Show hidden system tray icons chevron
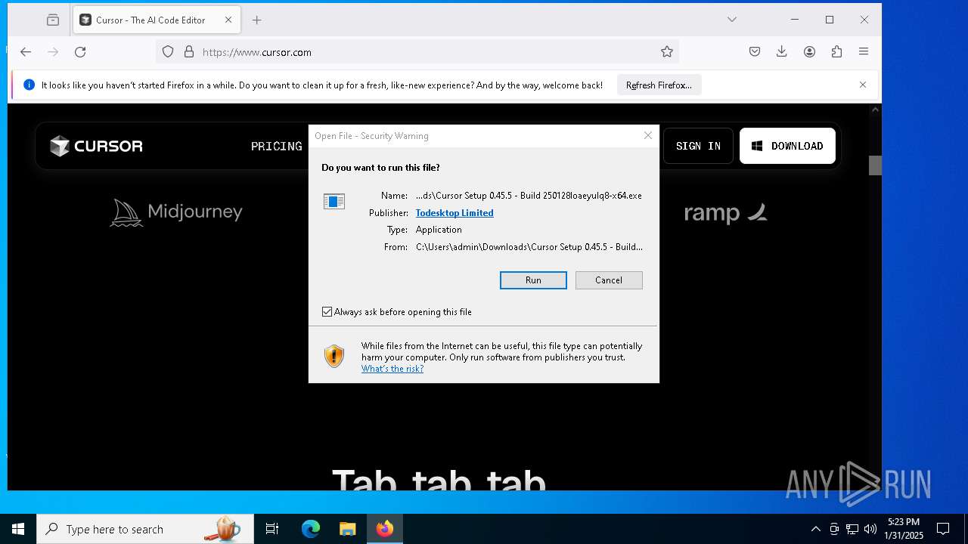The image size is (968, 544). [815, 529]
